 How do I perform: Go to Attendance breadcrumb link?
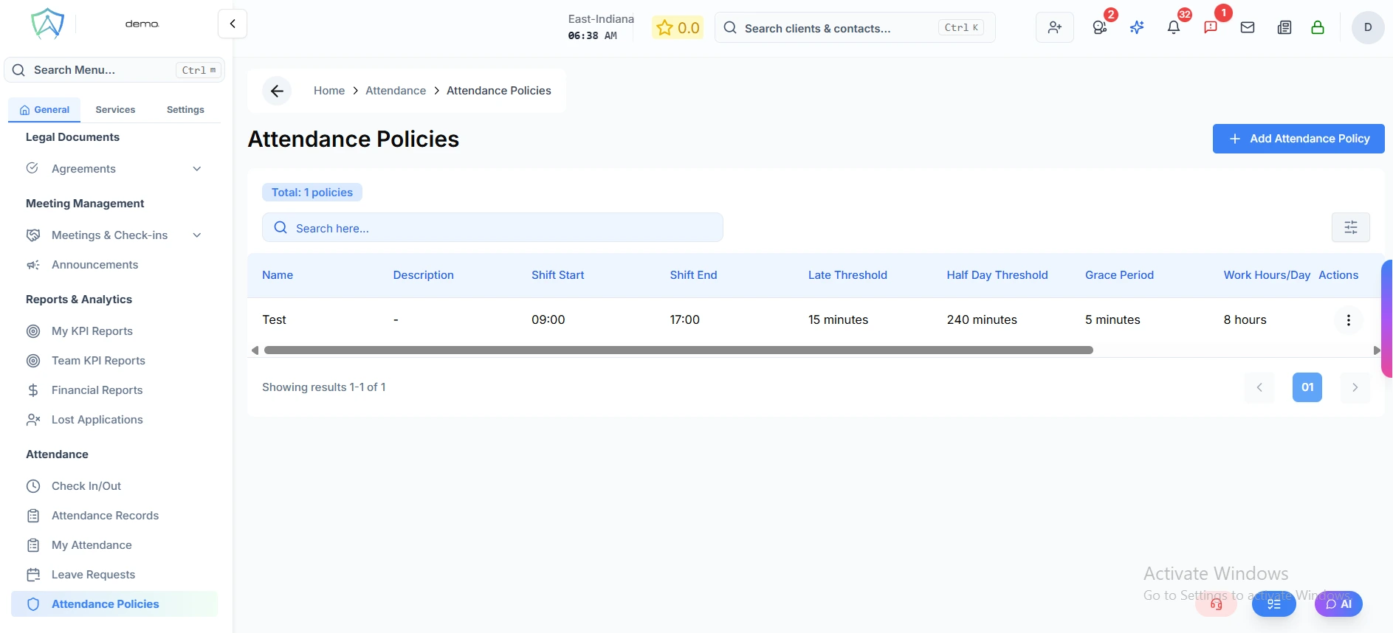pyautogui.click(x=396, y=91)
